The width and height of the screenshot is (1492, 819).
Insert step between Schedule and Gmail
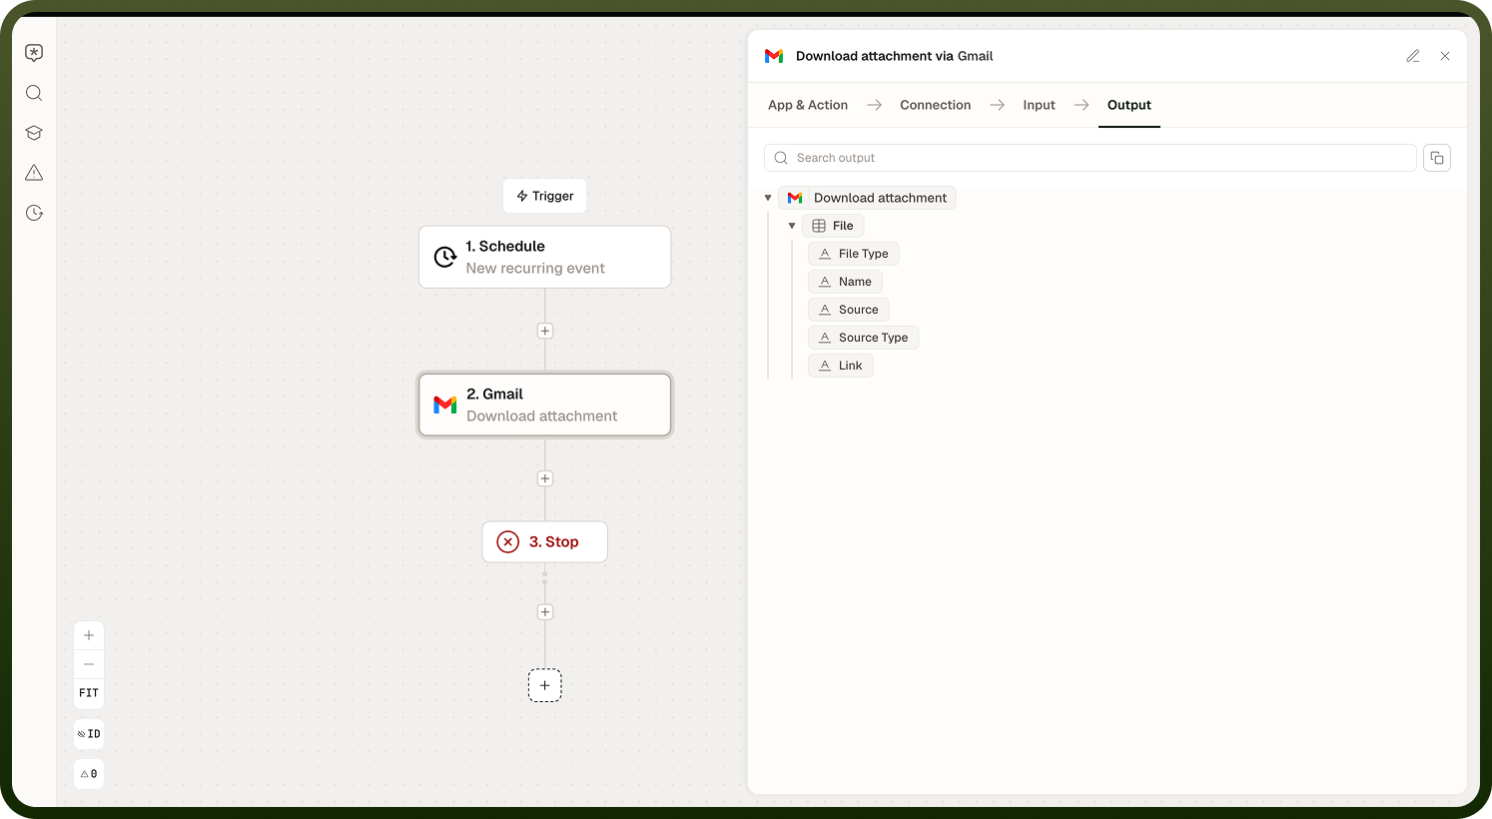[545, 331]
